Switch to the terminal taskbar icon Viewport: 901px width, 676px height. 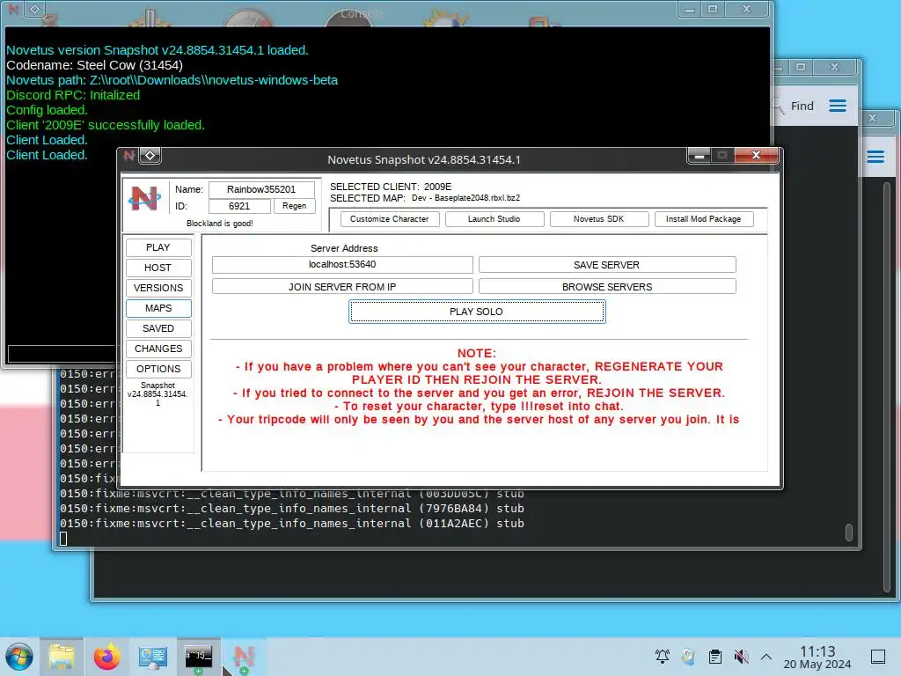pos(198,657)
